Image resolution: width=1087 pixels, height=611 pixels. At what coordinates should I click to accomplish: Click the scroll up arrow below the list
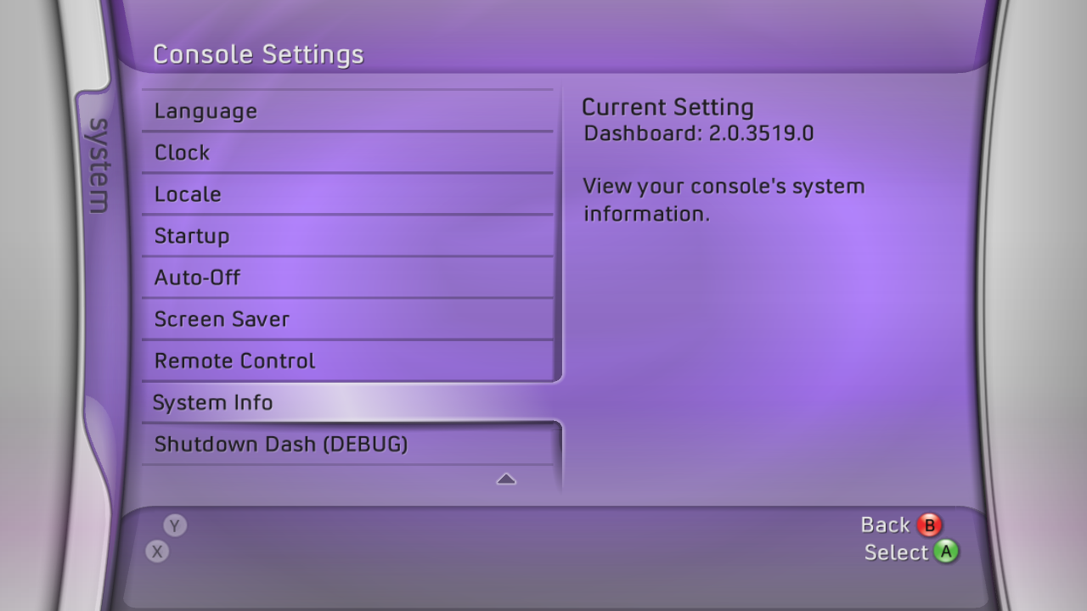(x=506, y=479)
